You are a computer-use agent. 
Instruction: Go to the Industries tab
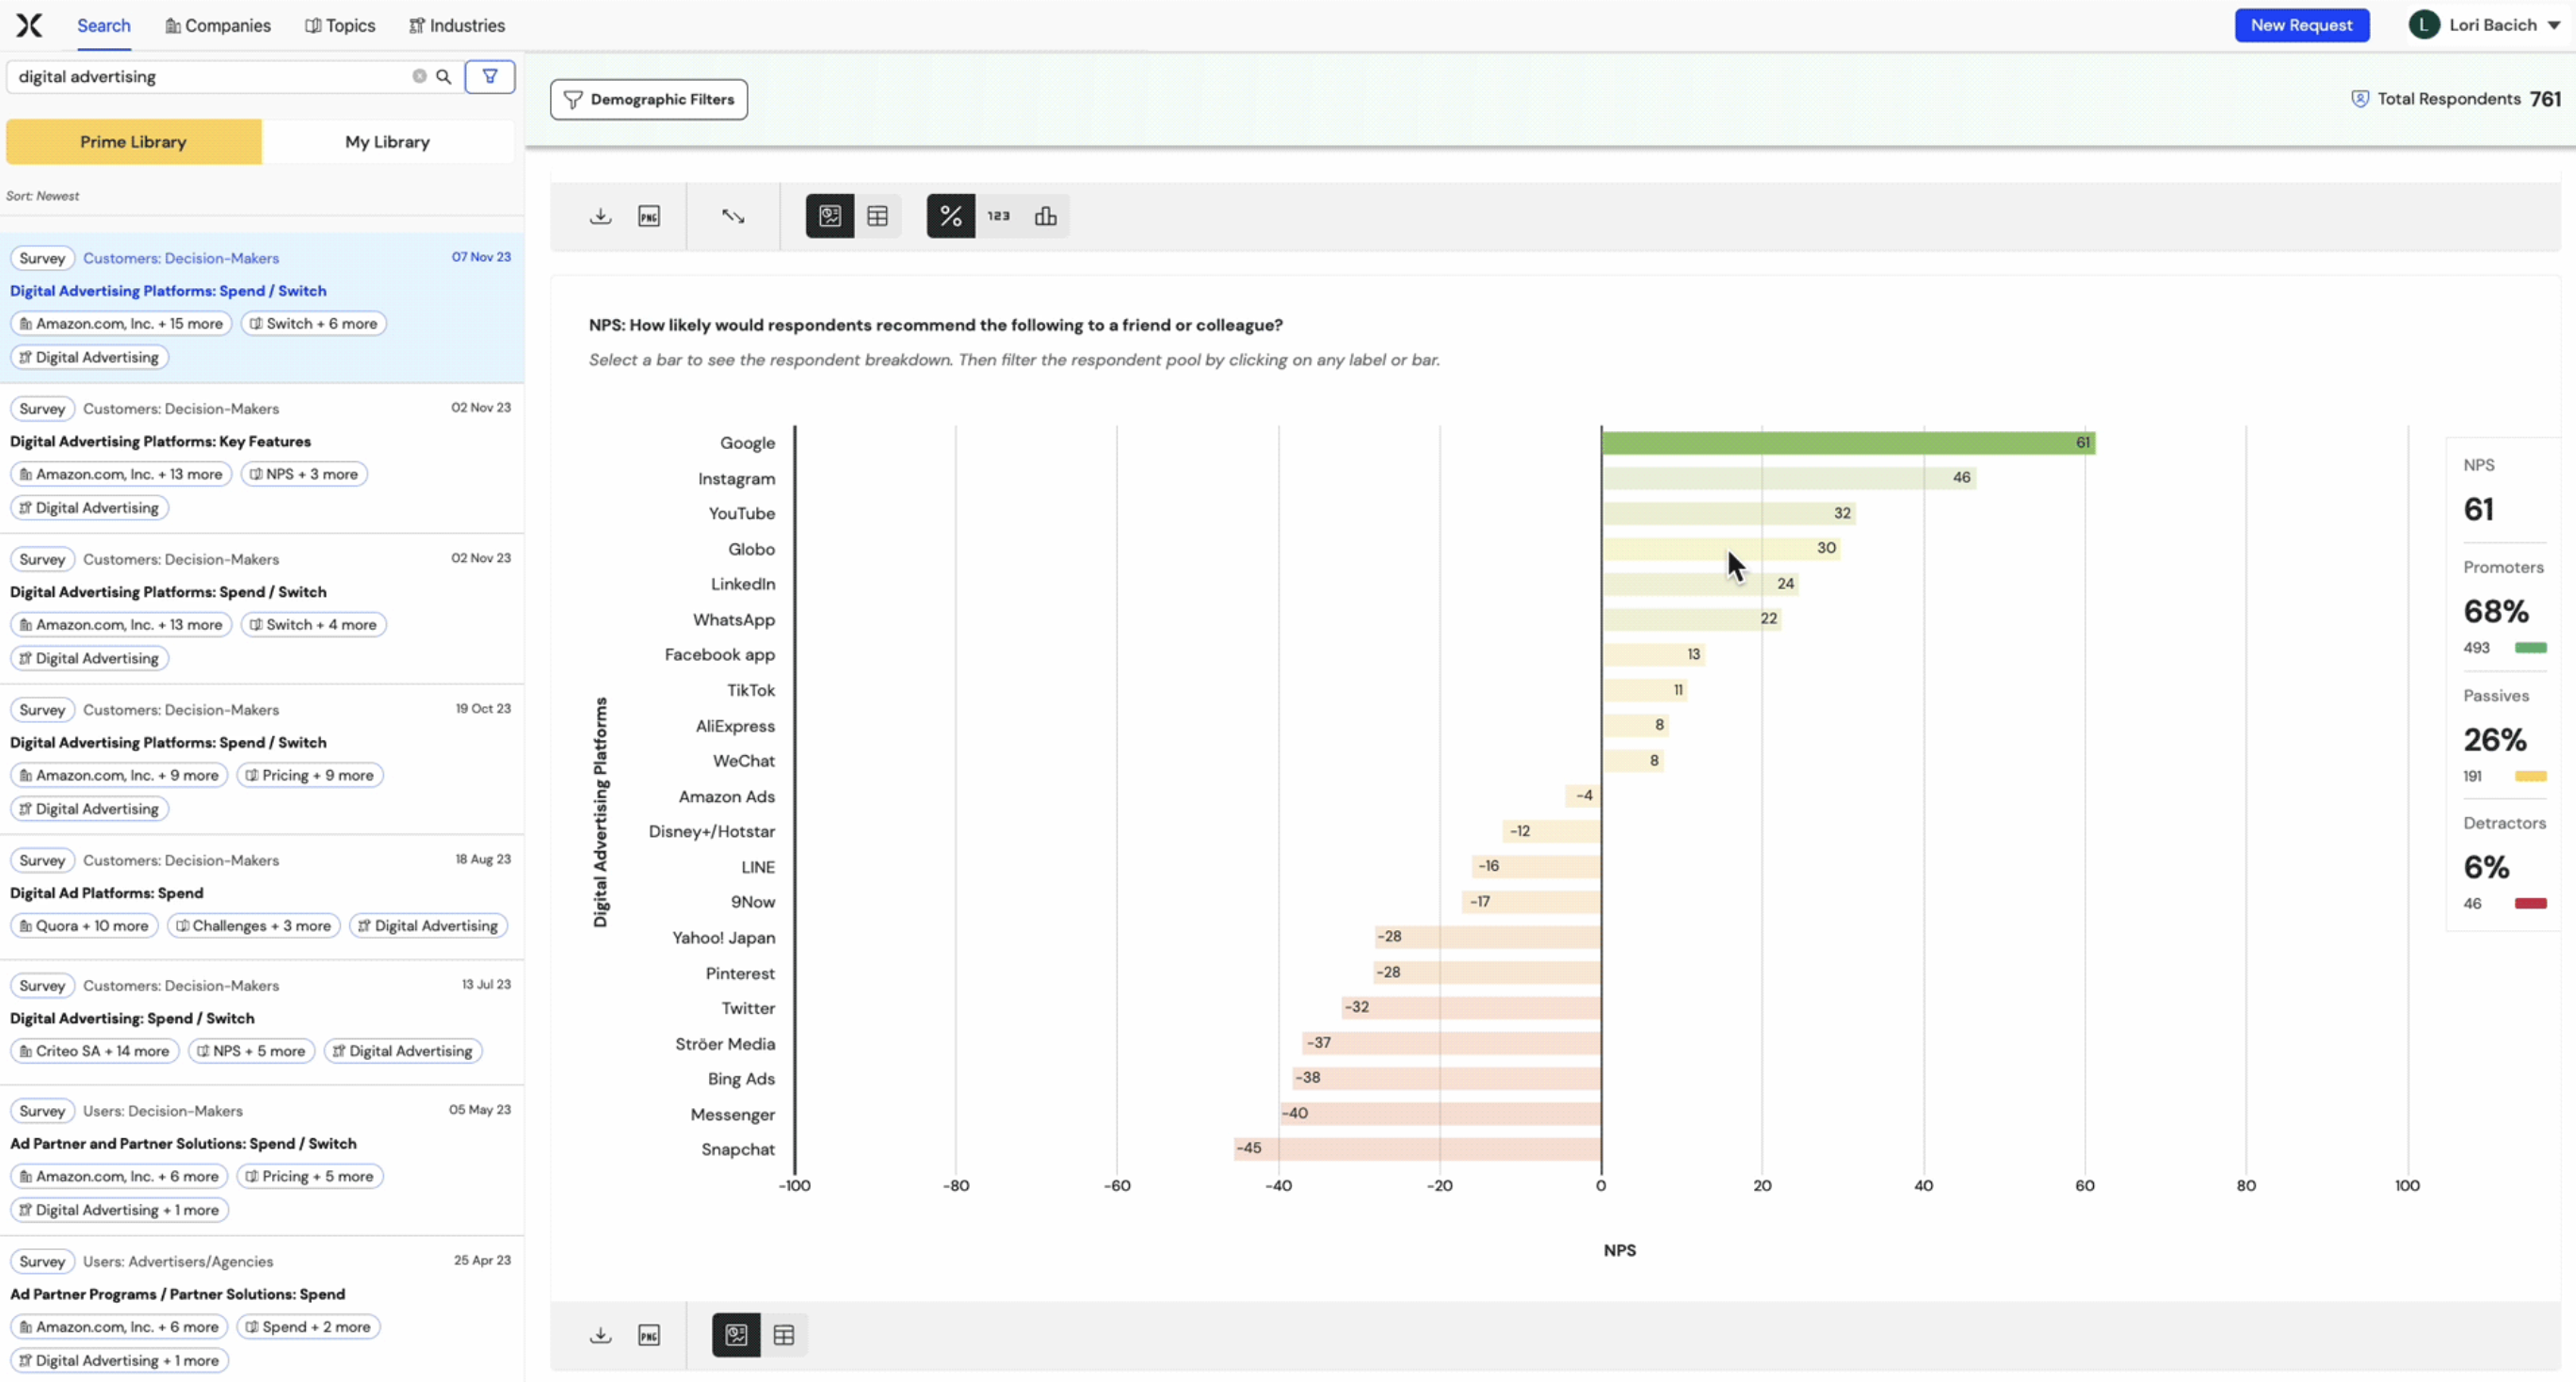coord(457,26)
